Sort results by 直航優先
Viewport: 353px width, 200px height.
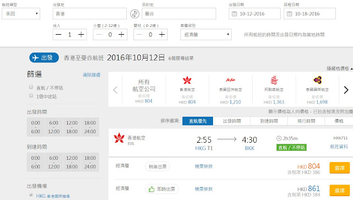[x=197, y=121]
